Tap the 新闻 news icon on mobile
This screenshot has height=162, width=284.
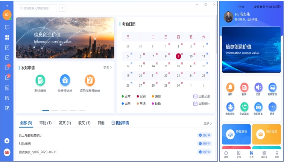pyautogui.click(x=244, y=88)
